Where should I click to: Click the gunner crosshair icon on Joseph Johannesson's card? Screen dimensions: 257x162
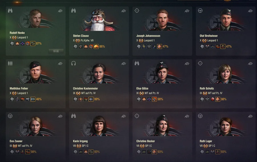(x=137, y=11)
